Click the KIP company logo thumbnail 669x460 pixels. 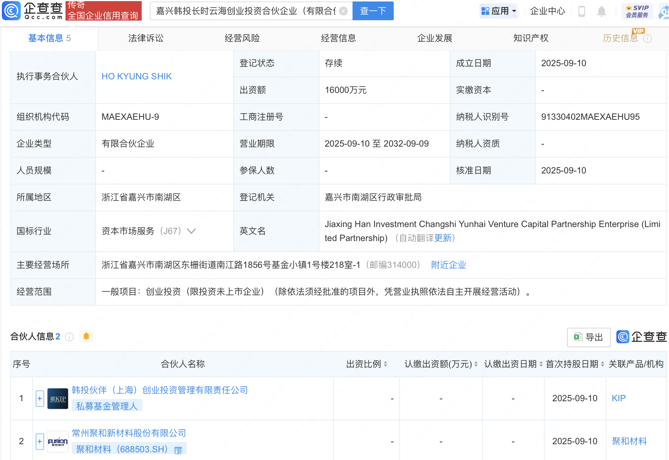(58, 399)
